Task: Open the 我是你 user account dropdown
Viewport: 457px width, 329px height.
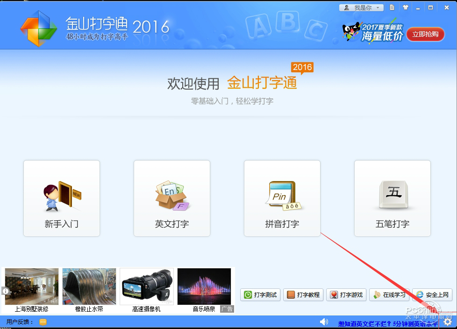Action: tap(361, 7)
